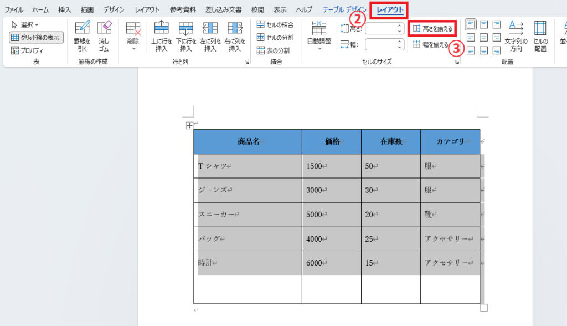
Task: Align cell text top center
Action: click(x=483, y=24)
